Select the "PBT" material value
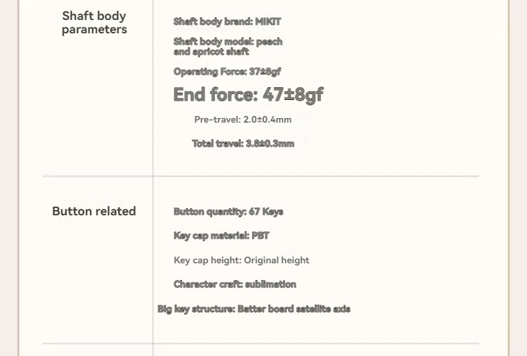This screenshot has width=527, height=356. [x=260, y=235]
